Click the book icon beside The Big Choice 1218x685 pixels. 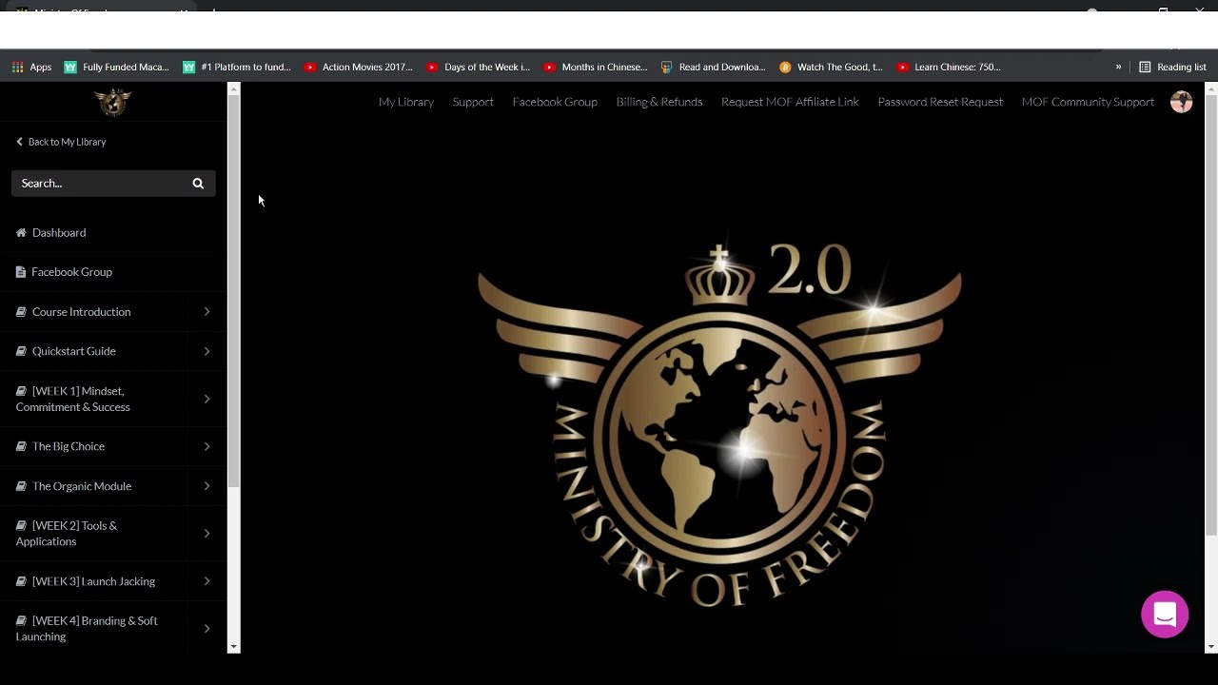point(21,446)
